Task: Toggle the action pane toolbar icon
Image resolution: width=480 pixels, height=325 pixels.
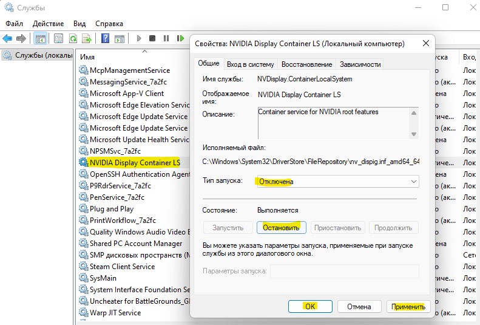Action: 120,39
